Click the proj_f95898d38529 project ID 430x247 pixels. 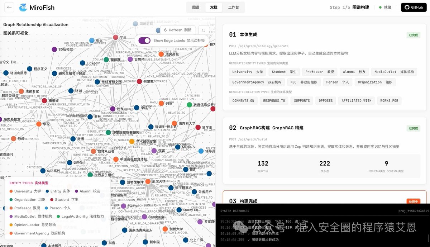coord(414,211)
